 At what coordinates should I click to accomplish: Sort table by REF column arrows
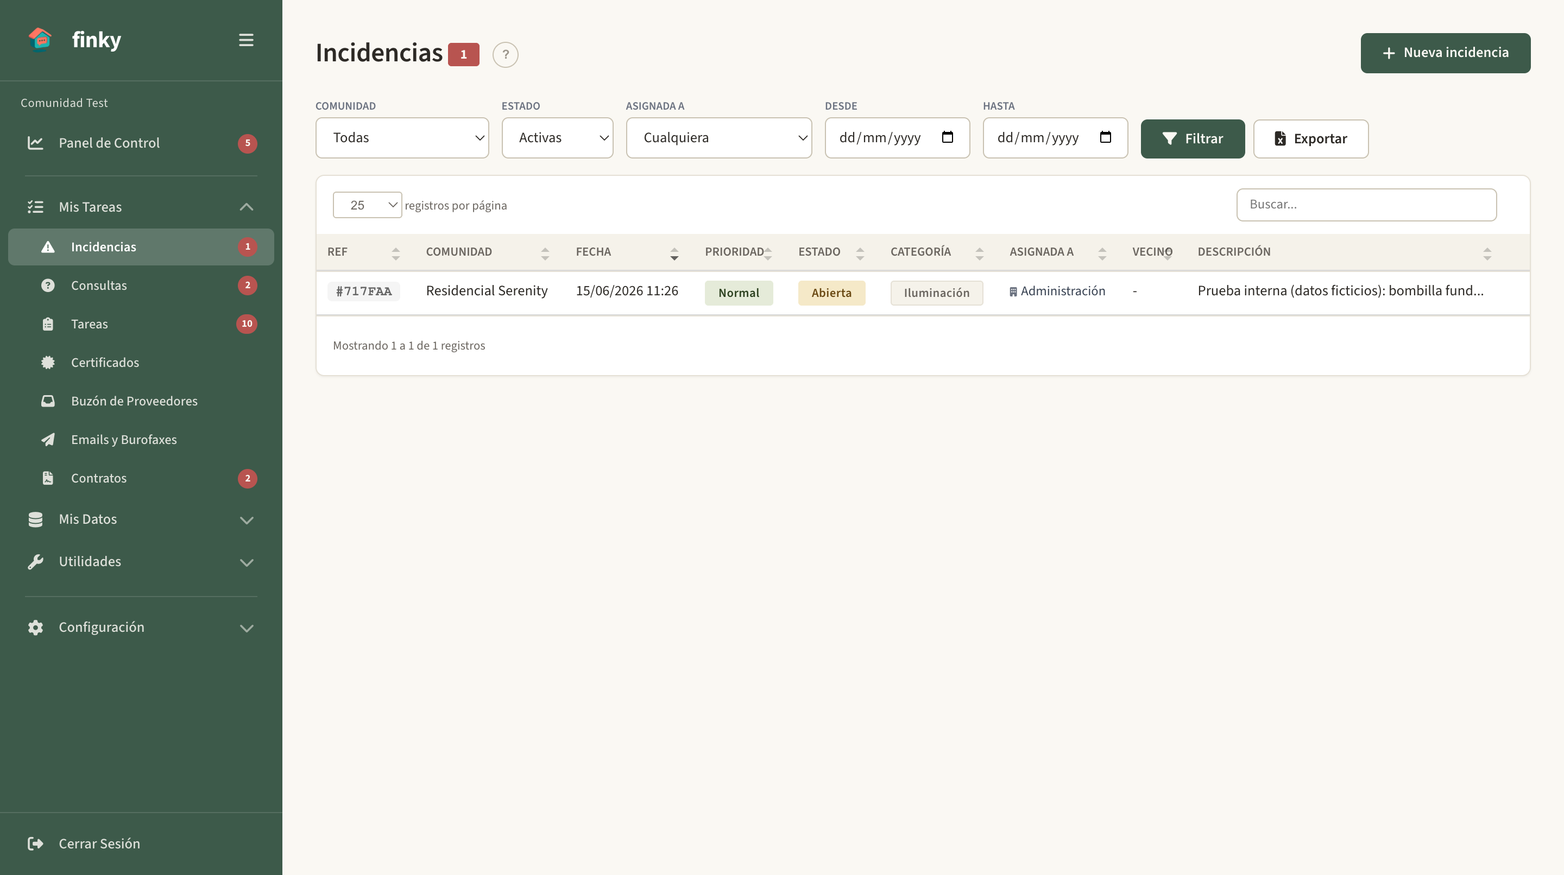pyautogui.click(x=396, y=253)
